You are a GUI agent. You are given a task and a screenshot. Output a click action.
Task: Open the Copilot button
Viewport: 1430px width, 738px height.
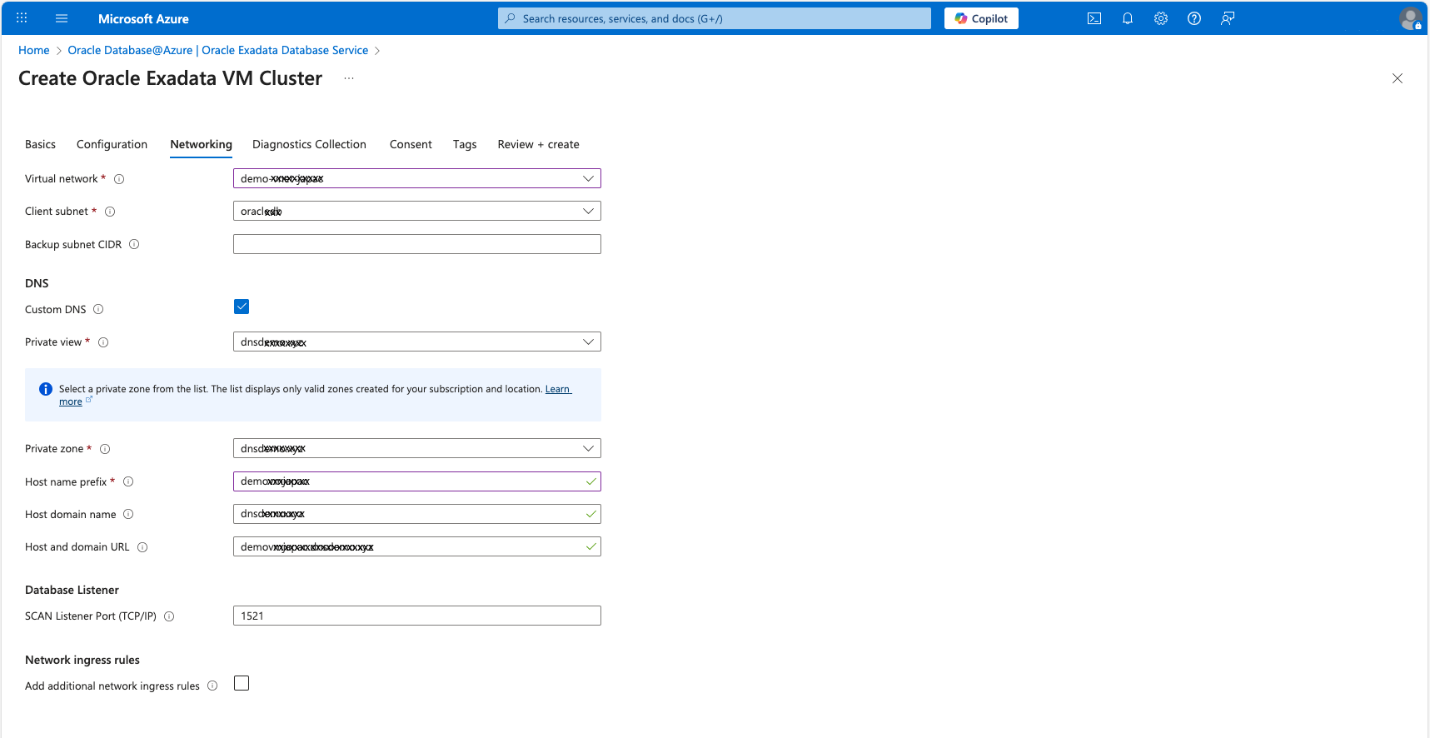click(x=981, y=18)
